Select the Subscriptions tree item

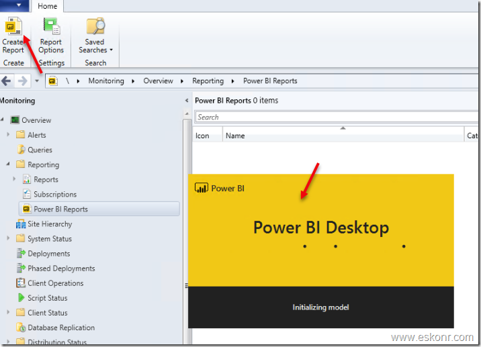click(x=55, y=195)
